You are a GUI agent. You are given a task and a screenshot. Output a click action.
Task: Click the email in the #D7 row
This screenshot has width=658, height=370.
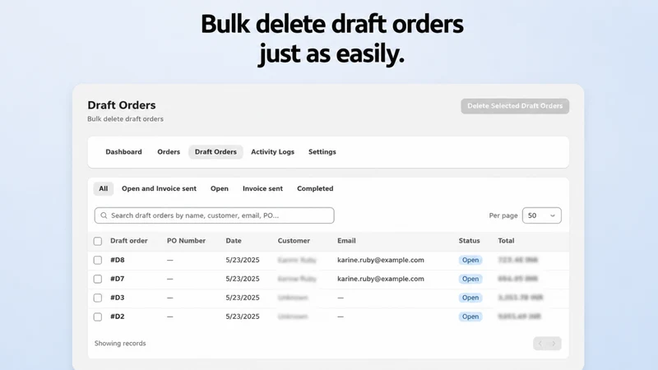coord(381,279)
